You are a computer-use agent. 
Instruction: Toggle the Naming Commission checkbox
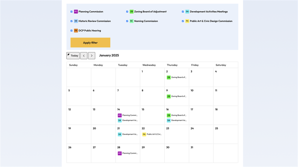click(x=127, y=21)
